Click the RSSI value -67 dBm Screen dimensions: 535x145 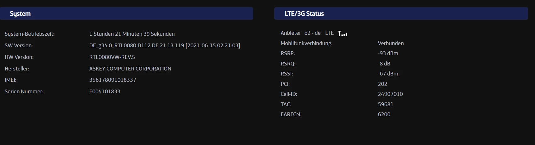tap(388, 74)
